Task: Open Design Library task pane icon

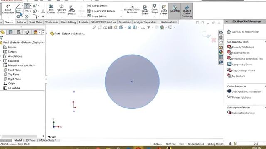Action: 221,37
